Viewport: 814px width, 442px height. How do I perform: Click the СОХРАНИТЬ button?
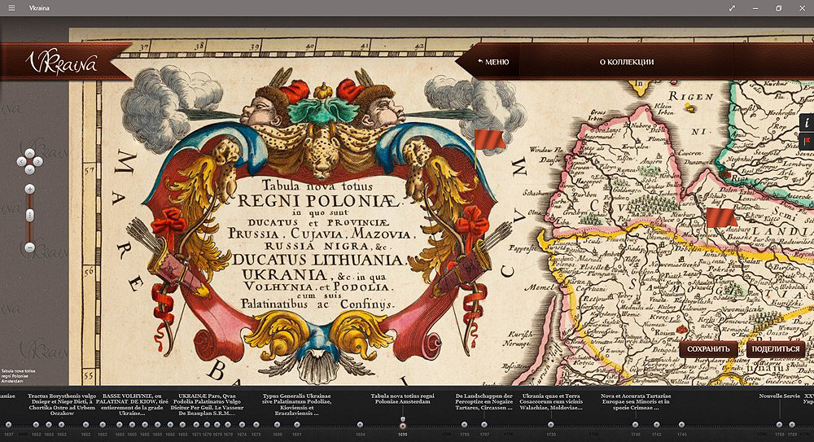pyautogui.click(x=709, y=349)
